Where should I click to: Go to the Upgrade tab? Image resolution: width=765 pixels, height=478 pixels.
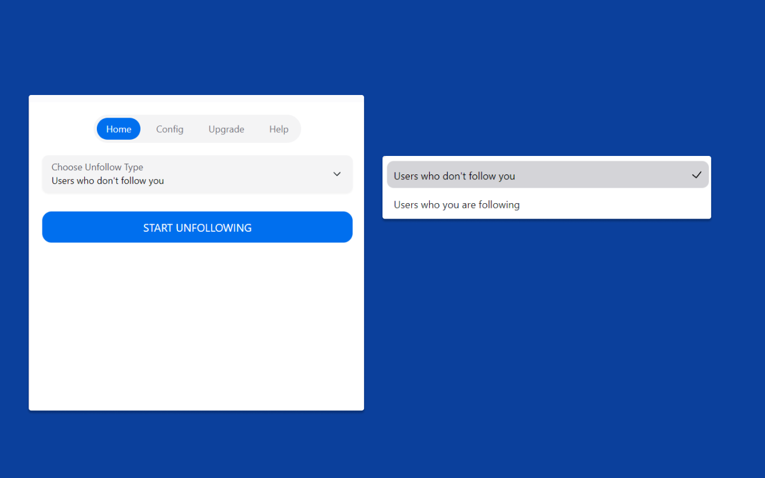point(226,129)
